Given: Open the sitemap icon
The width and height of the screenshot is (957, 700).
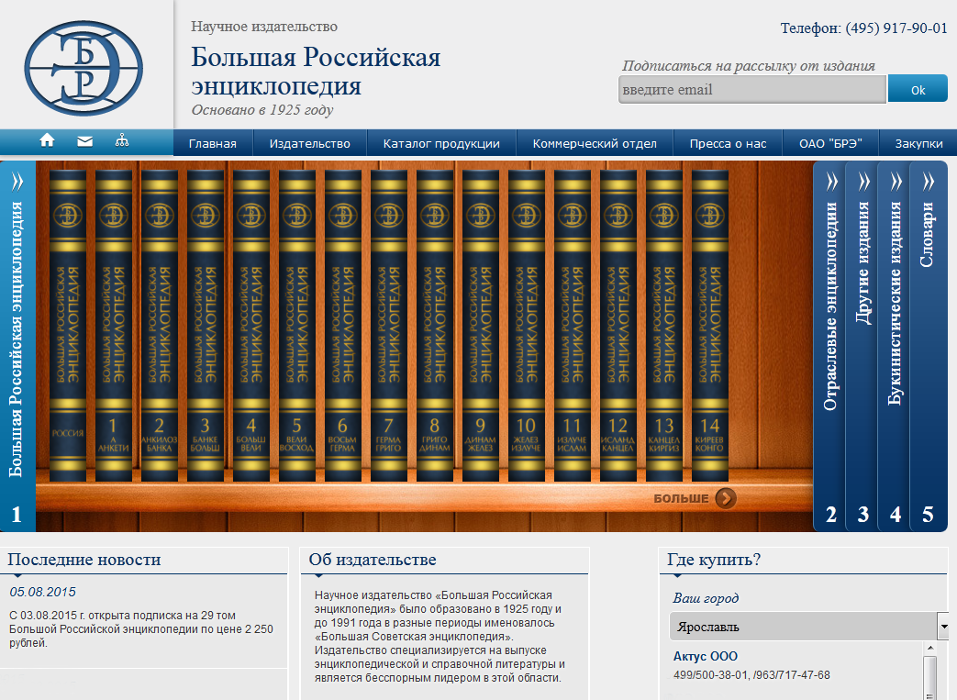Looking at the screenshot, I should coord(122,141).
